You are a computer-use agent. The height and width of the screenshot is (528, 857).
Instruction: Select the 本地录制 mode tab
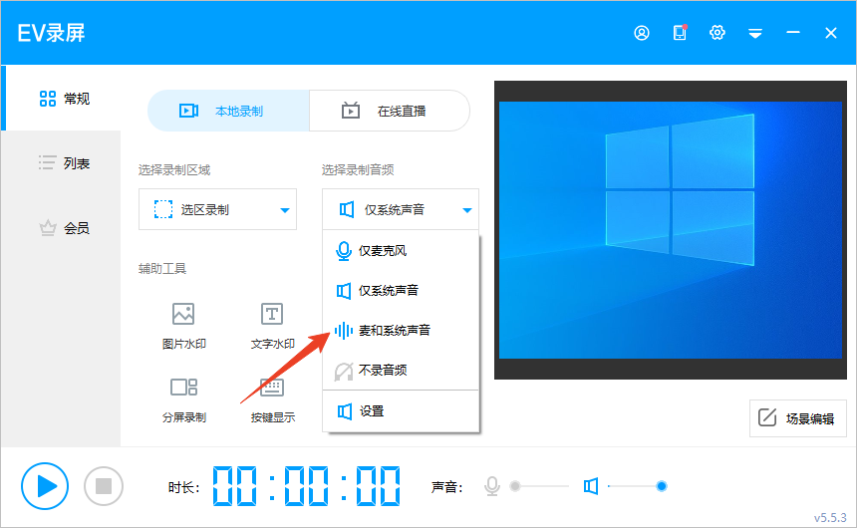228,111
